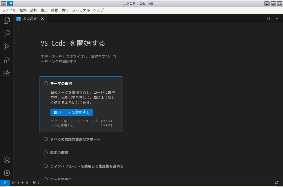
Task: Go back using the blue chevron arrow
Action: 18,27
